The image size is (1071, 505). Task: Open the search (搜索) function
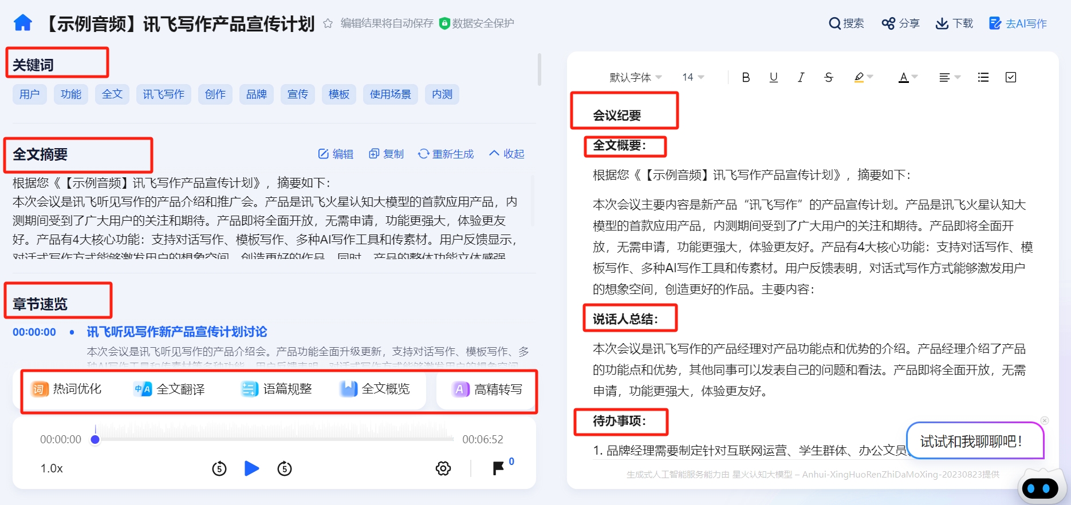(846, 23)
